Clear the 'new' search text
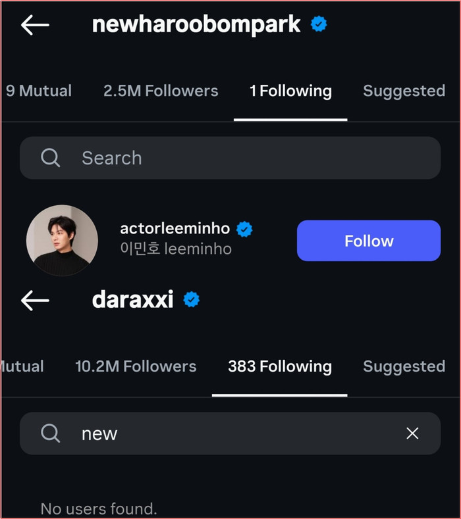Viewport: 461px width, 519px height. [x=412, y=433]
